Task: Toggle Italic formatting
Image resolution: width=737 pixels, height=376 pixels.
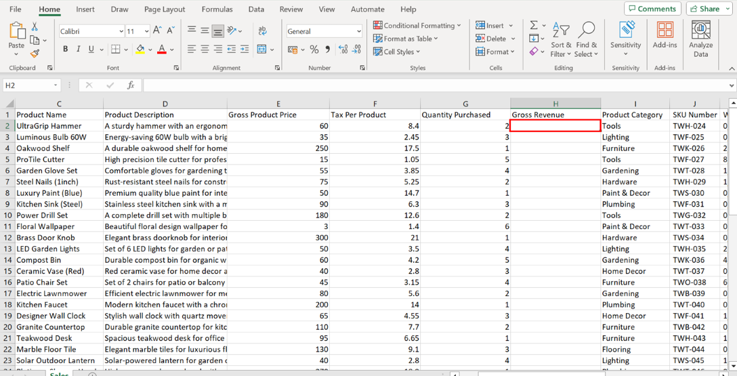Action: [78, 49]
